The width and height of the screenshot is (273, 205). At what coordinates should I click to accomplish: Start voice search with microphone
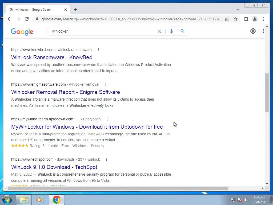point(171,31)
